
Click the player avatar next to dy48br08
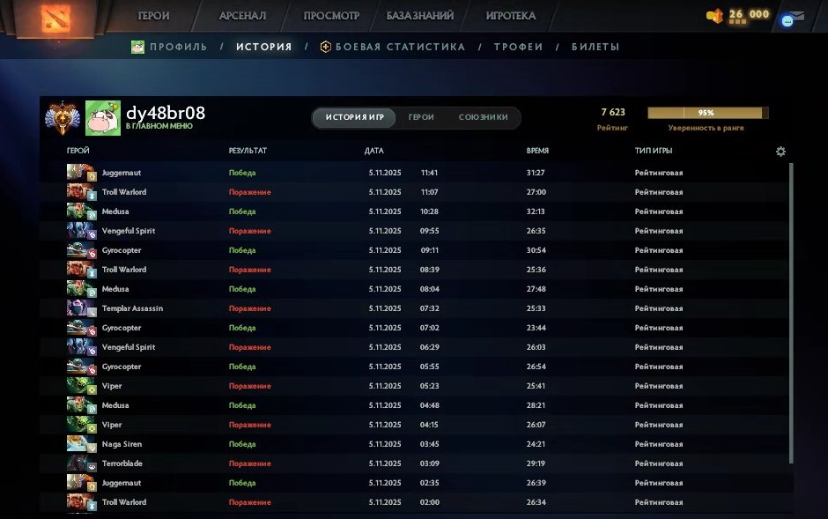[x=102, y=118]
